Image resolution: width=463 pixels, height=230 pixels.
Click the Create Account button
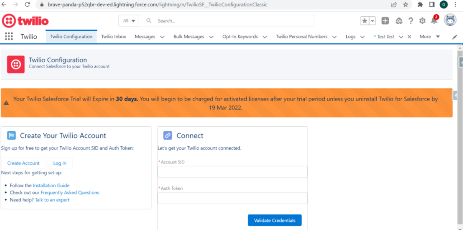tap(24, 163)
